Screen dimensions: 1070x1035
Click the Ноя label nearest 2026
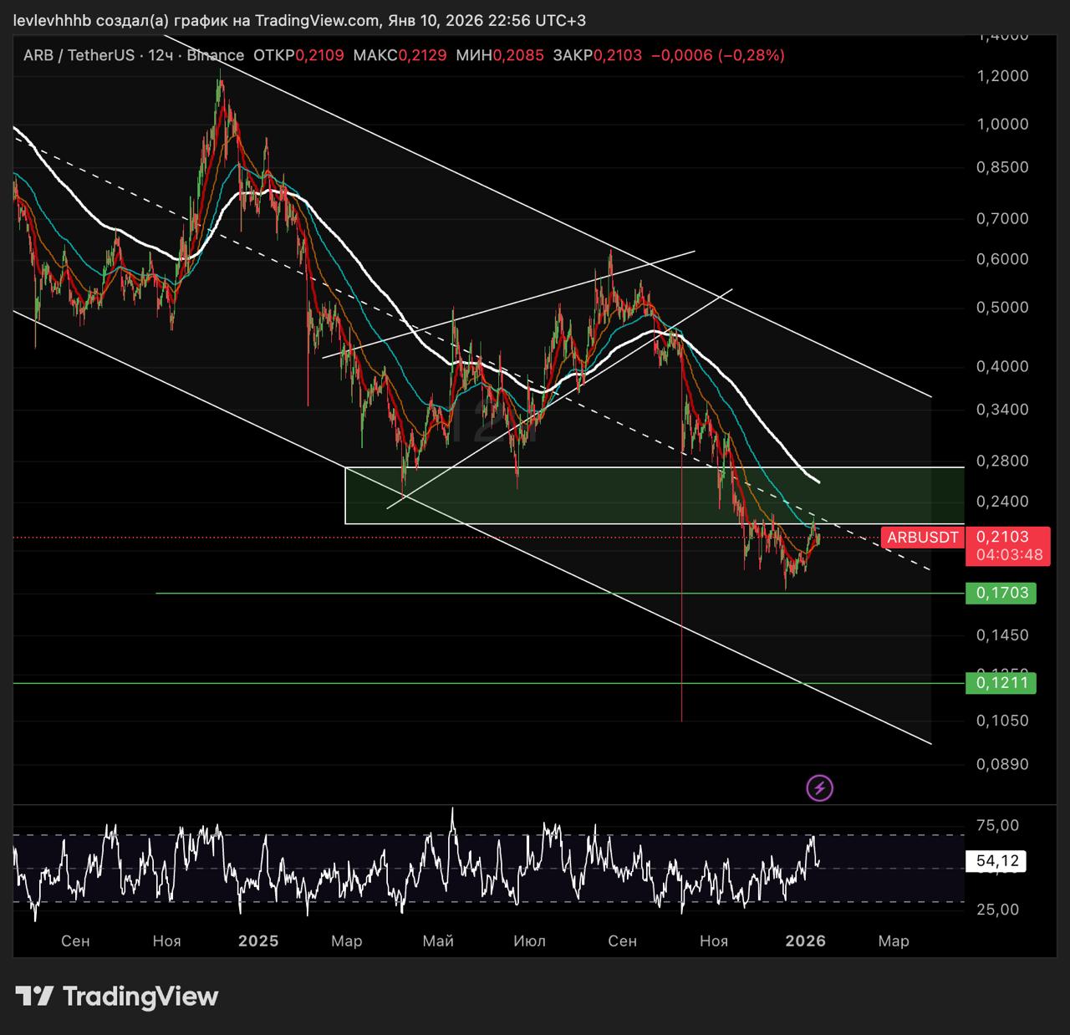[x=713, y=941]
